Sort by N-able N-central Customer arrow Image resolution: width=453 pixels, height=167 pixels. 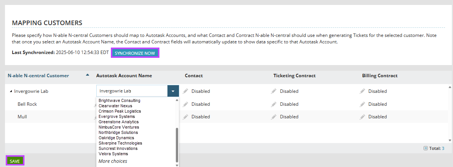click(x=88, y=75)
